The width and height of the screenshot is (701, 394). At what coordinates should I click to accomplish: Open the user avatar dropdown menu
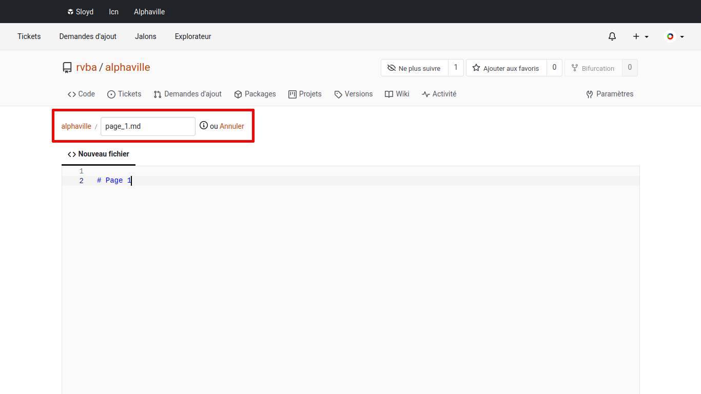(675, 36)
